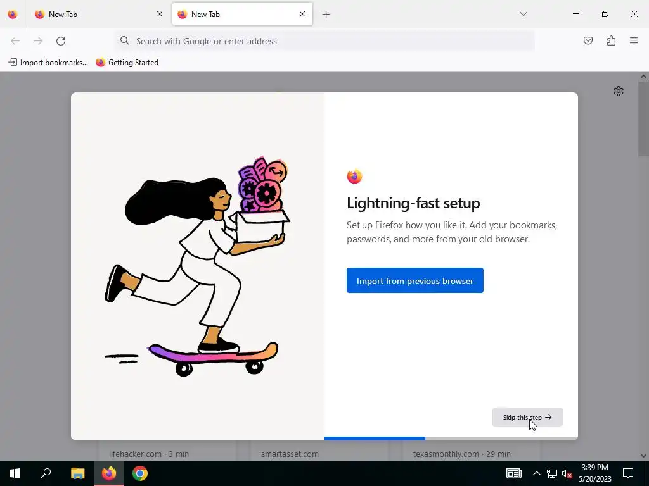Open the Extensions puzzle icon
The width and height of the screenshot is (649, 486).
(611, 40)
